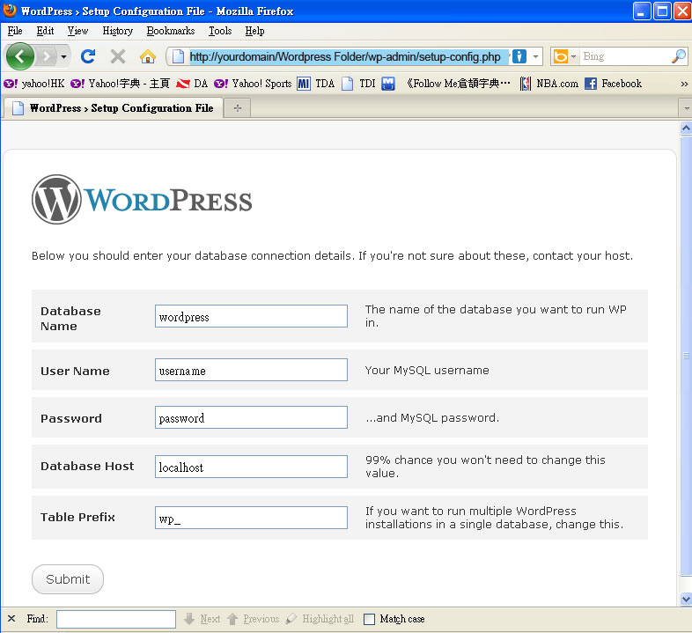Open the DA bookmark

tap(192, 84)
